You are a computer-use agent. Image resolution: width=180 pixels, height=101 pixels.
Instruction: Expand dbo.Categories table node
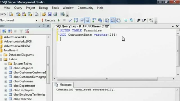tap(6, 68)
